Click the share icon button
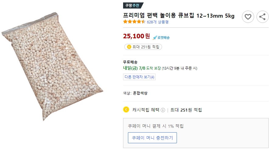The image size is (269, 149). coord(263,17)
